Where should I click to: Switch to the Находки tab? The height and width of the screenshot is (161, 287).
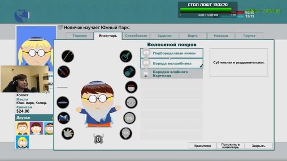(x=221, y=36)
